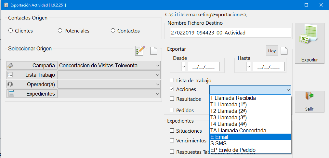Open the Campaña dropdown showing Concertacion de Visitas-Televenta
Screen dimensions: 329x158
point(109,65)
